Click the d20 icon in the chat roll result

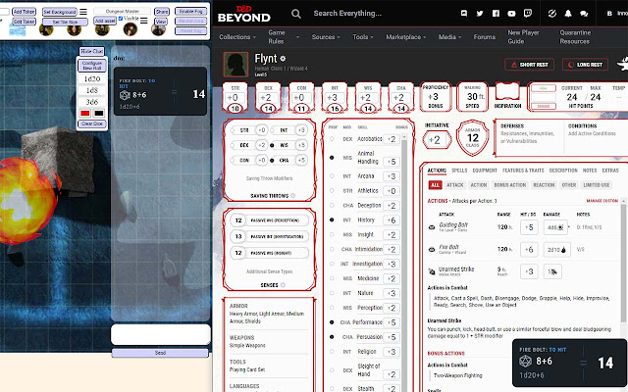click(125, 95)
